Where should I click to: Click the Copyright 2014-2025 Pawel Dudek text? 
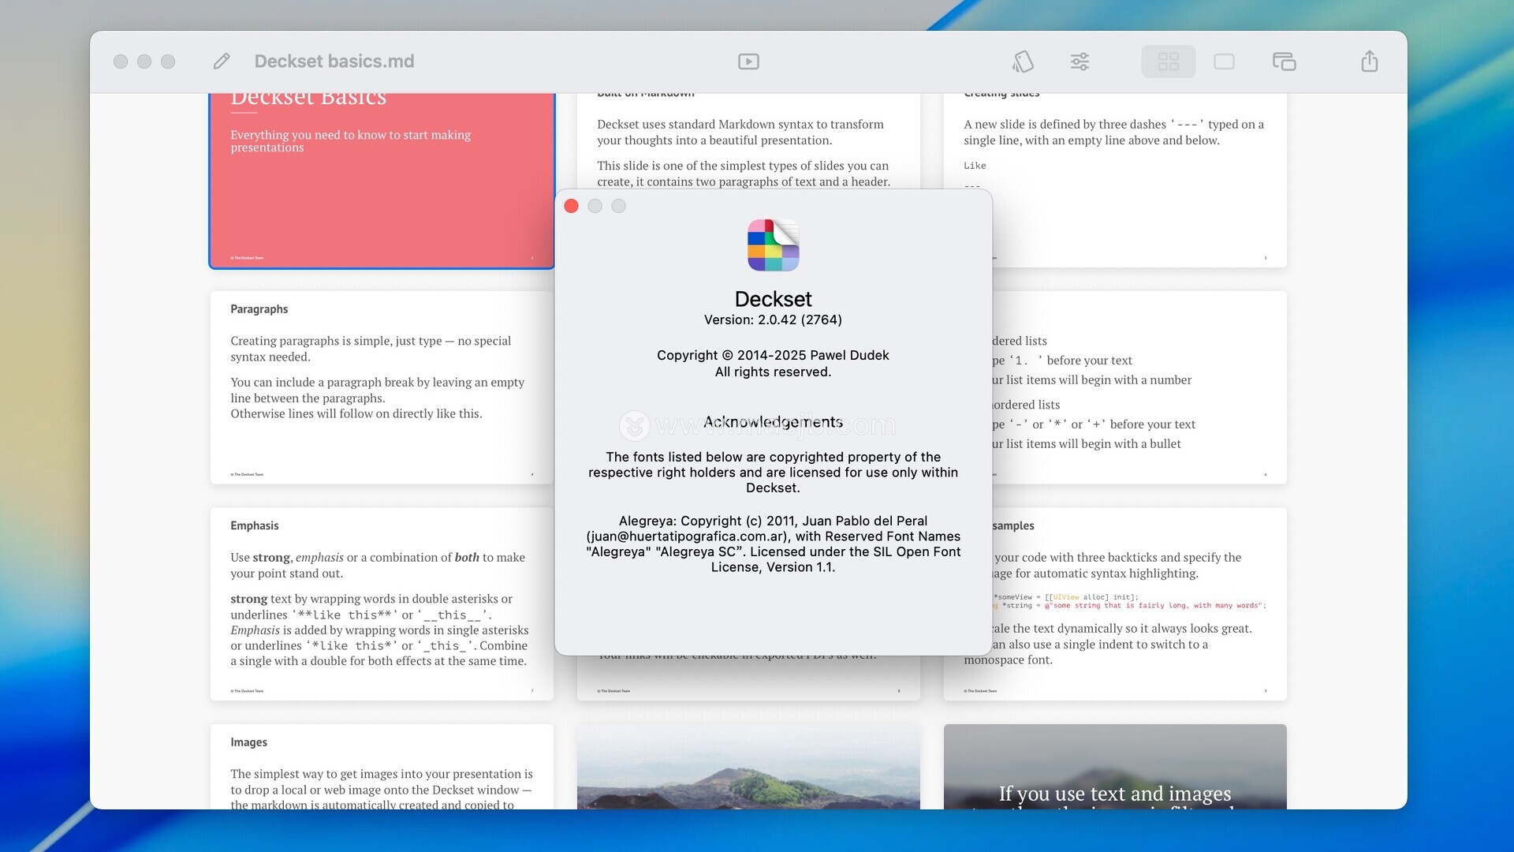point(773,356)
